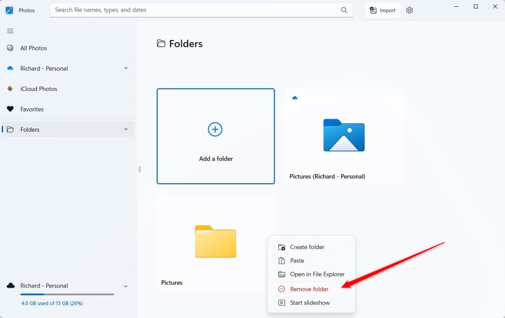505x318 pixels.
Task: Click the OneDrive storage usage bar
Action: click(x=67, y=294)
